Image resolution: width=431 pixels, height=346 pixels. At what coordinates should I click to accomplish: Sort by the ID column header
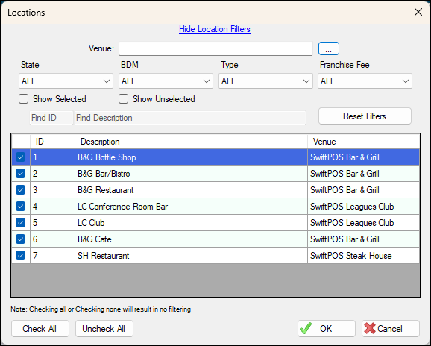coord(52,142)
